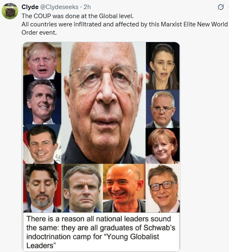This screenshot has height=252, width=229.
Task: Click the woman with long dangling earrings
Action: pos(162,66)
